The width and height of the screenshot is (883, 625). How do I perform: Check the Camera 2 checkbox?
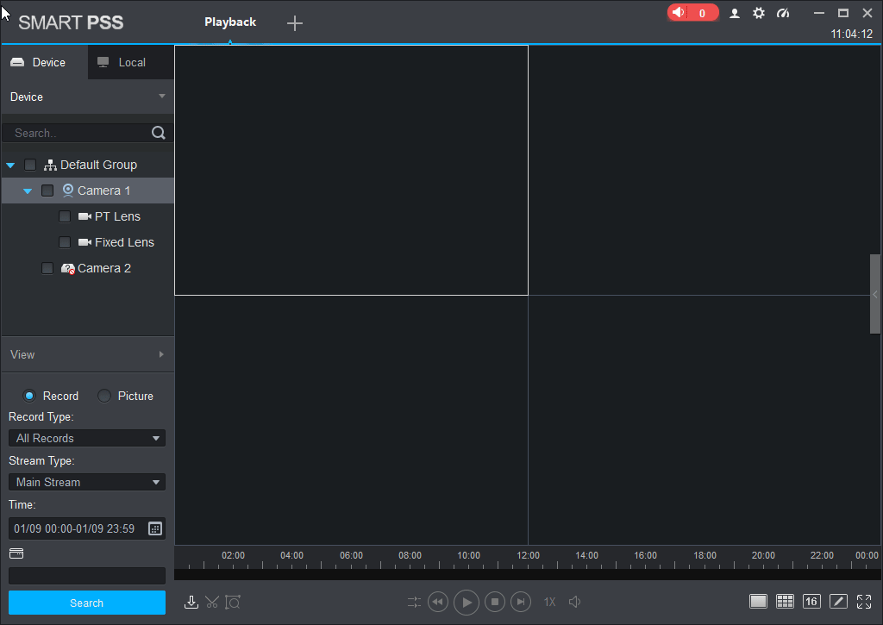click(47, 268)
